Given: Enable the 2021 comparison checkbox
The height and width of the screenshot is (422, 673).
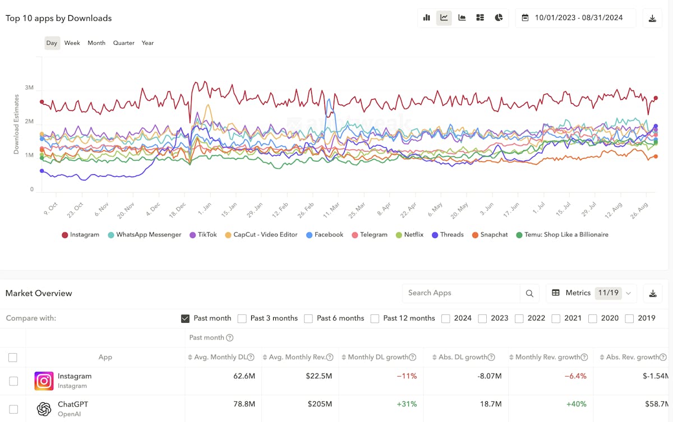Looking at the screenshot, I should coord(556,318).
